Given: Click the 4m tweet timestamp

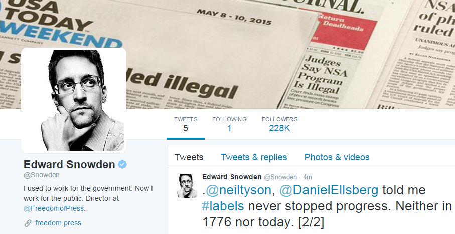Looking at the screenshot, I should (308, 177).
